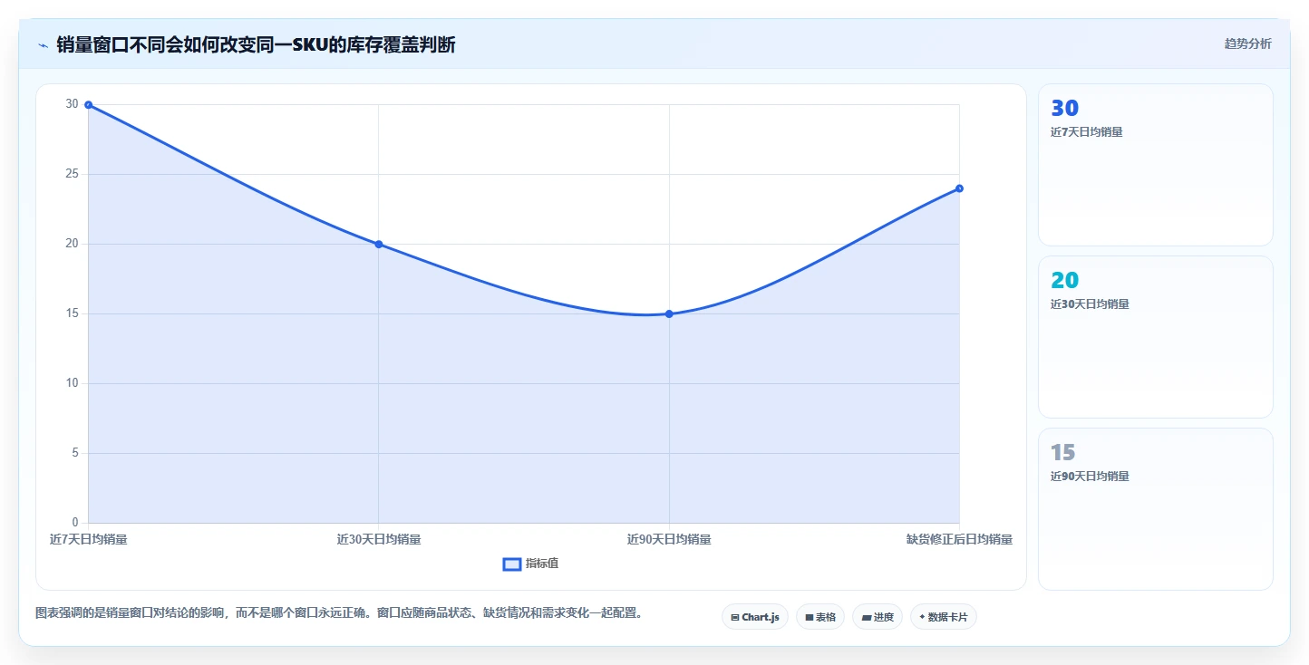This screenshot has width=1309, height=665.
Task: Click the value 20 in the second card
Action: click(x=1064, y=281)
